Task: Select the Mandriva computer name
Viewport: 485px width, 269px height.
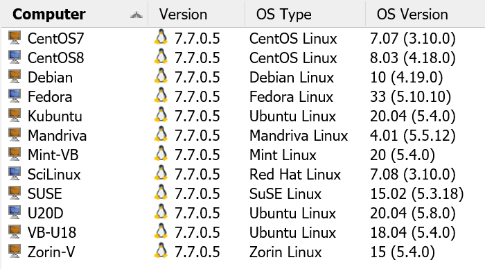Action: (x=57, y=136)
